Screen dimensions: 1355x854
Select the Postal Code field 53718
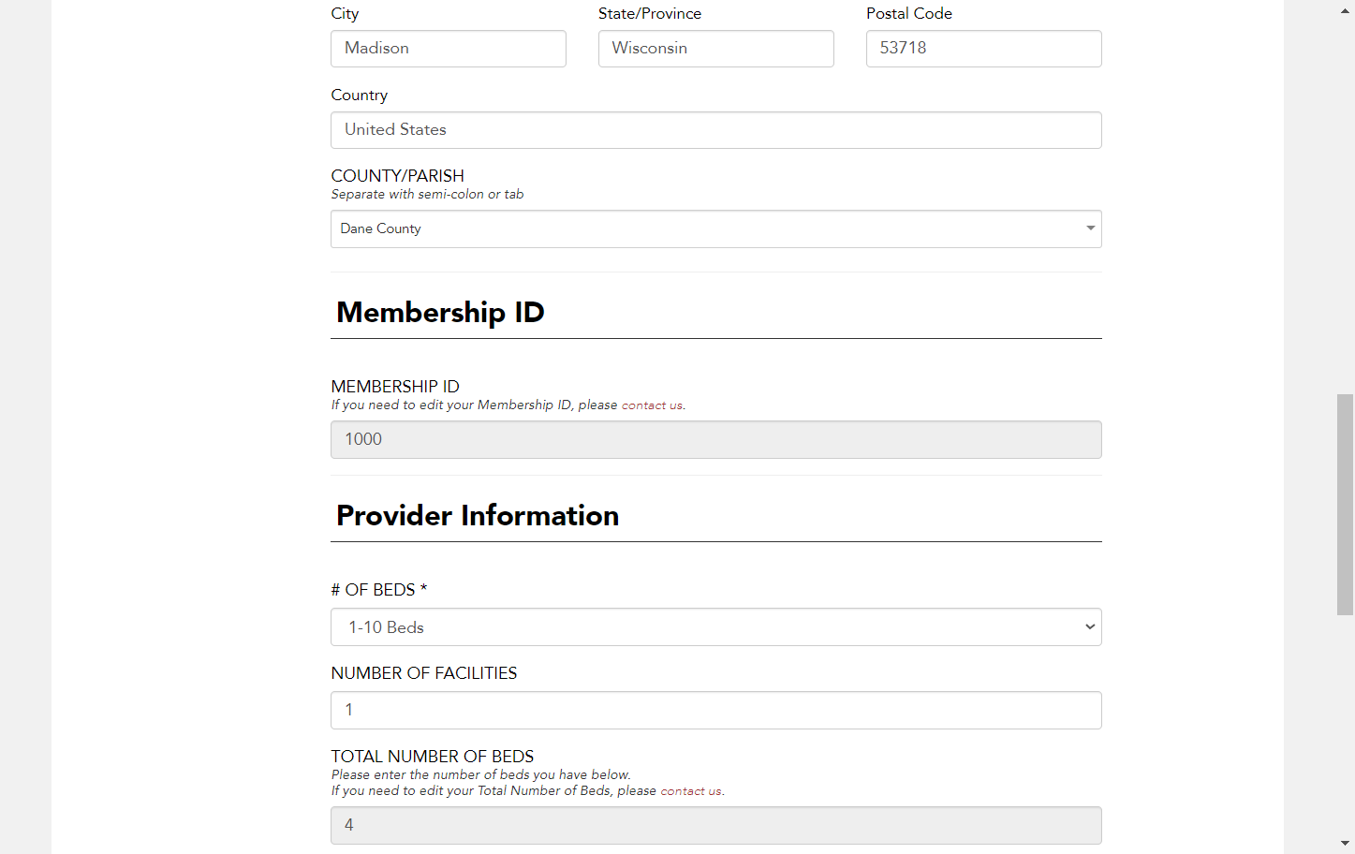pos(983,49)
